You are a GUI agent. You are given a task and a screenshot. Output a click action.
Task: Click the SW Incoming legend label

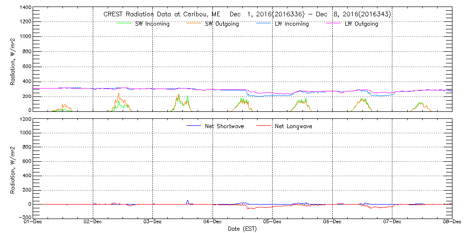pyautogui.click(x=151, y=24)
